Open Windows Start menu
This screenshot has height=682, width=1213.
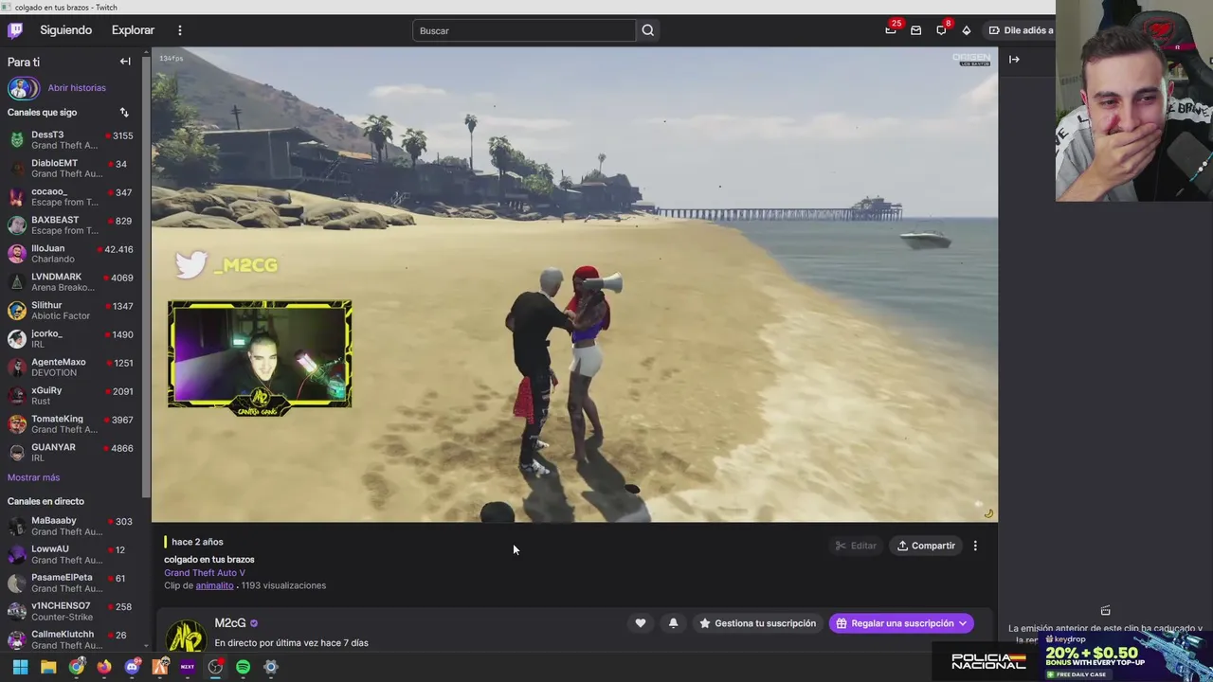coord(20,667)
